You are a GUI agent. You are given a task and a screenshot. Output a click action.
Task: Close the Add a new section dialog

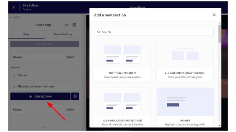click(x=214, y=15)
